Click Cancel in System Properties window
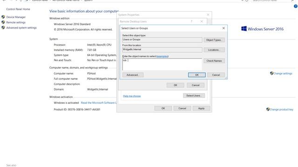The height and width of the screenshot is (167, 298). 182,108
